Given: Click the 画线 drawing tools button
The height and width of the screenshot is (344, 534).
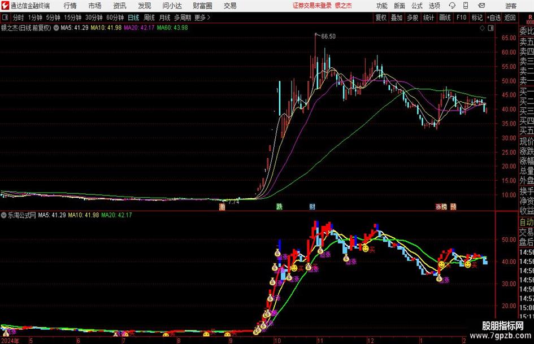Looking at the screenshot, I should pyautogui.click(x=445, y=18).
